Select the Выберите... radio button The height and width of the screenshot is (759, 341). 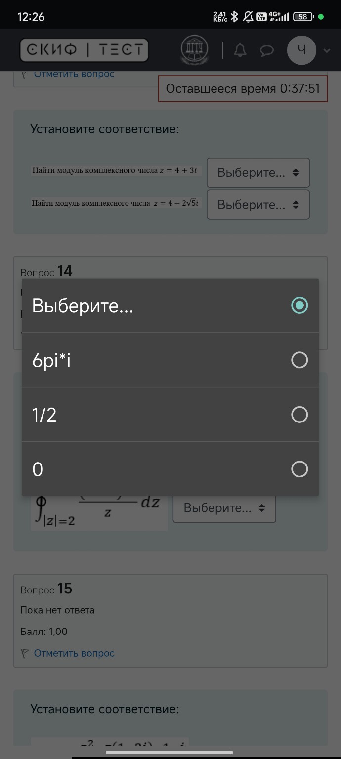(x=299, y=305)
